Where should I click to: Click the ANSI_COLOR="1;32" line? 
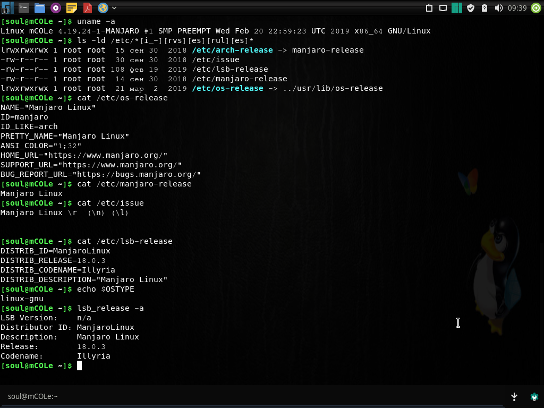(41, 146)
